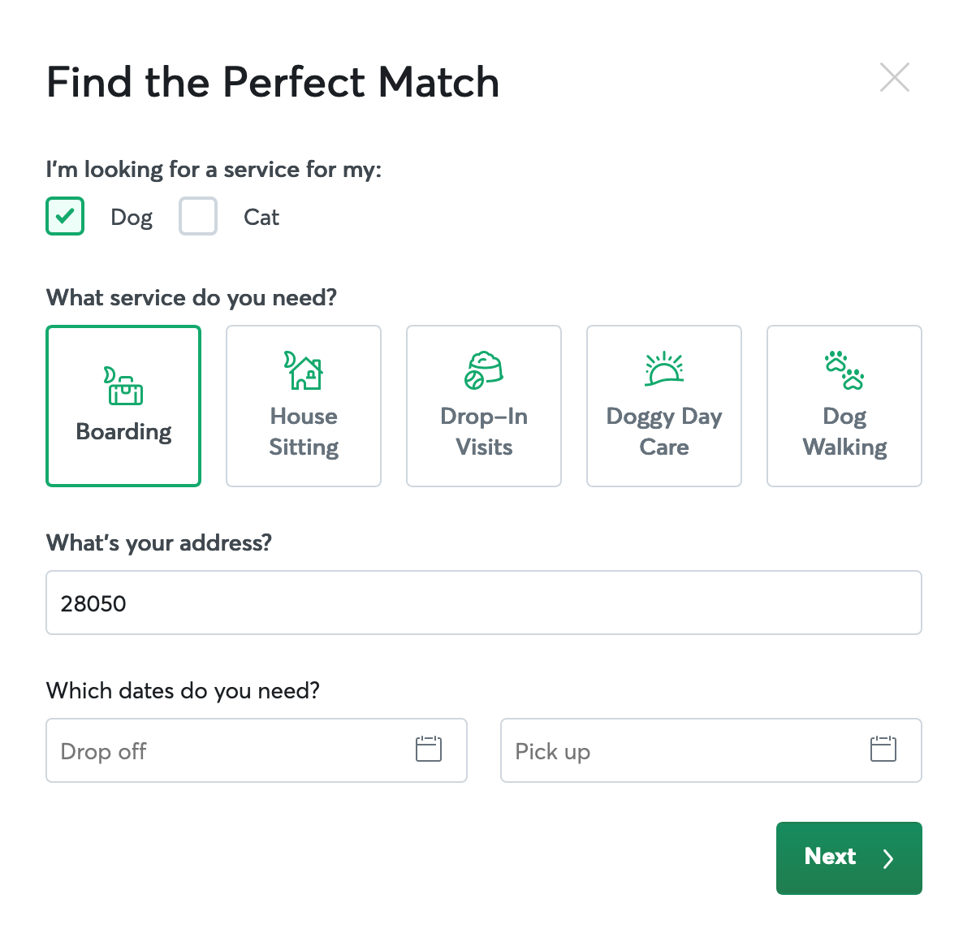Uncheck the Dog checkbox
Image resolution: width=963 pixels, height=929 pixels.
[65, 216]
